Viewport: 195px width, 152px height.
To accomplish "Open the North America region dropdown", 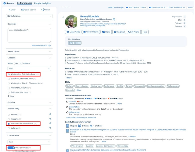I will pyautogui.click(x=29, y=16).
